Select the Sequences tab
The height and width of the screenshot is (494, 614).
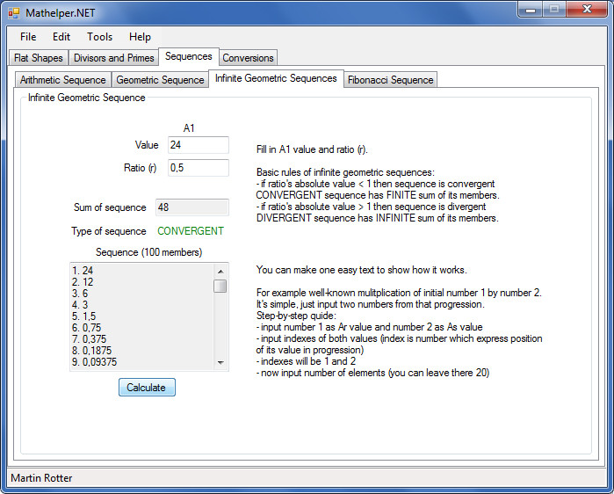coord(188,56)
